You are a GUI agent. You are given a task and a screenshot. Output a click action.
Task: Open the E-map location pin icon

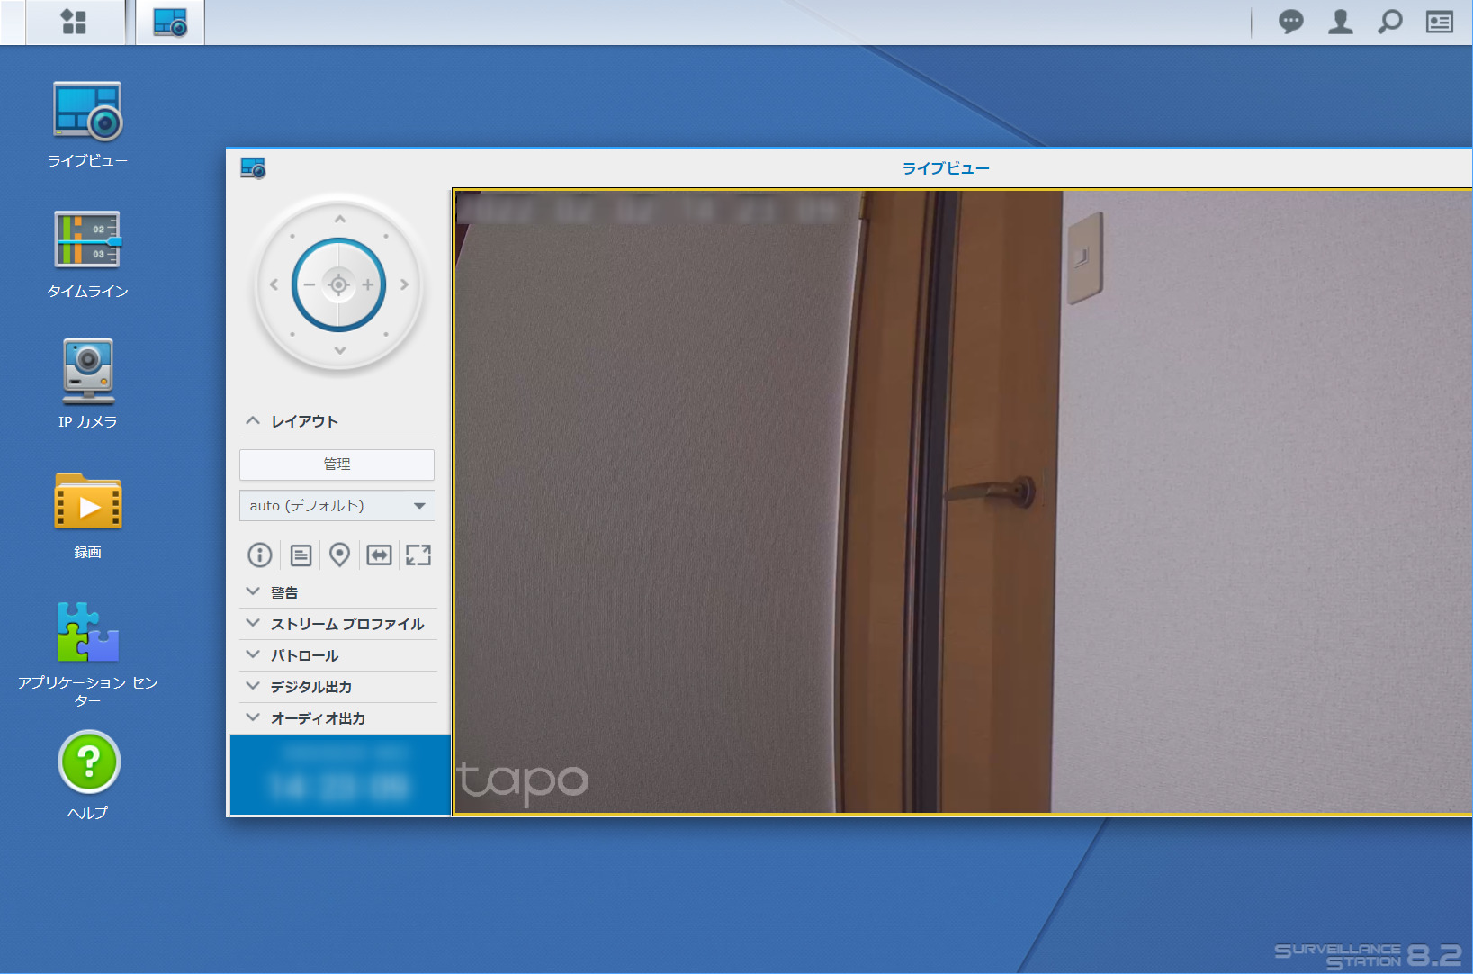tap(339, 555)
